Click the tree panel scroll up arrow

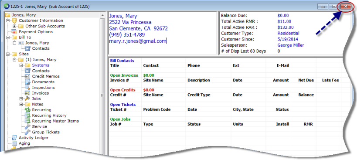(102, 15)
